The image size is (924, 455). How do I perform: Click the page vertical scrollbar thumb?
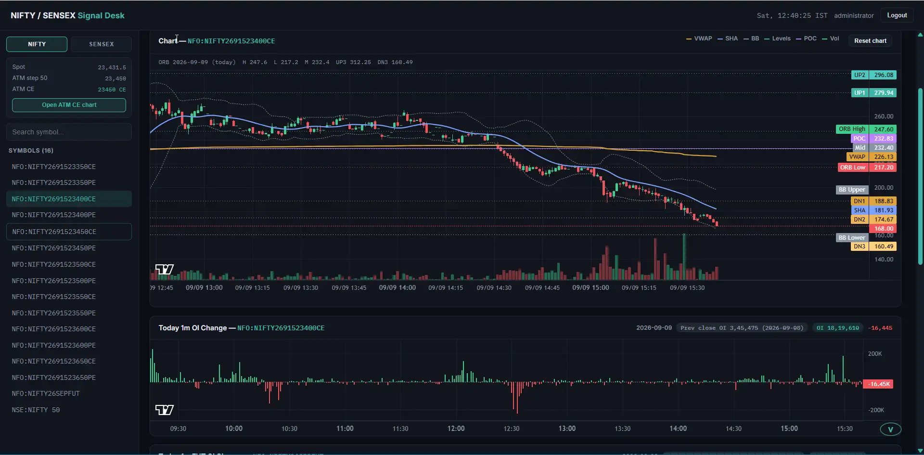coord(920,176)
